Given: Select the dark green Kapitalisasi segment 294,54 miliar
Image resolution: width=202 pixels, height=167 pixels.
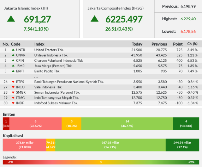Looking at the screenshot, I should pos(182,145).
